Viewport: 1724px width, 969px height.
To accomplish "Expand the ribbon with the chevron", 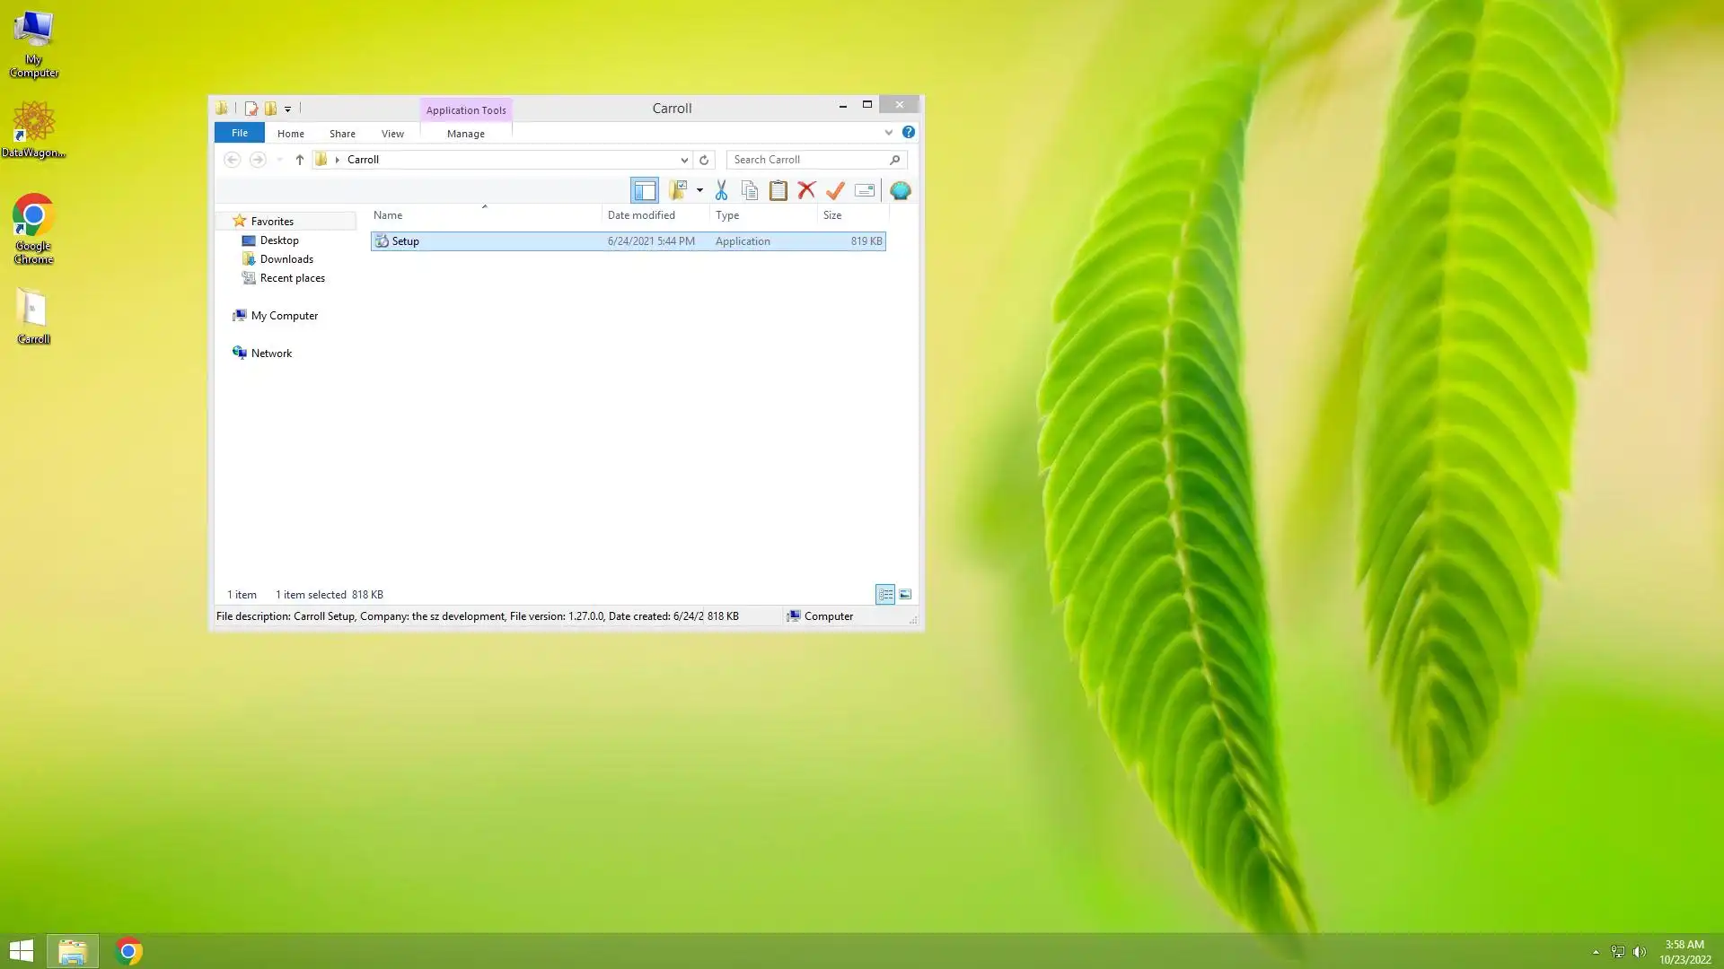I will 889,132.
